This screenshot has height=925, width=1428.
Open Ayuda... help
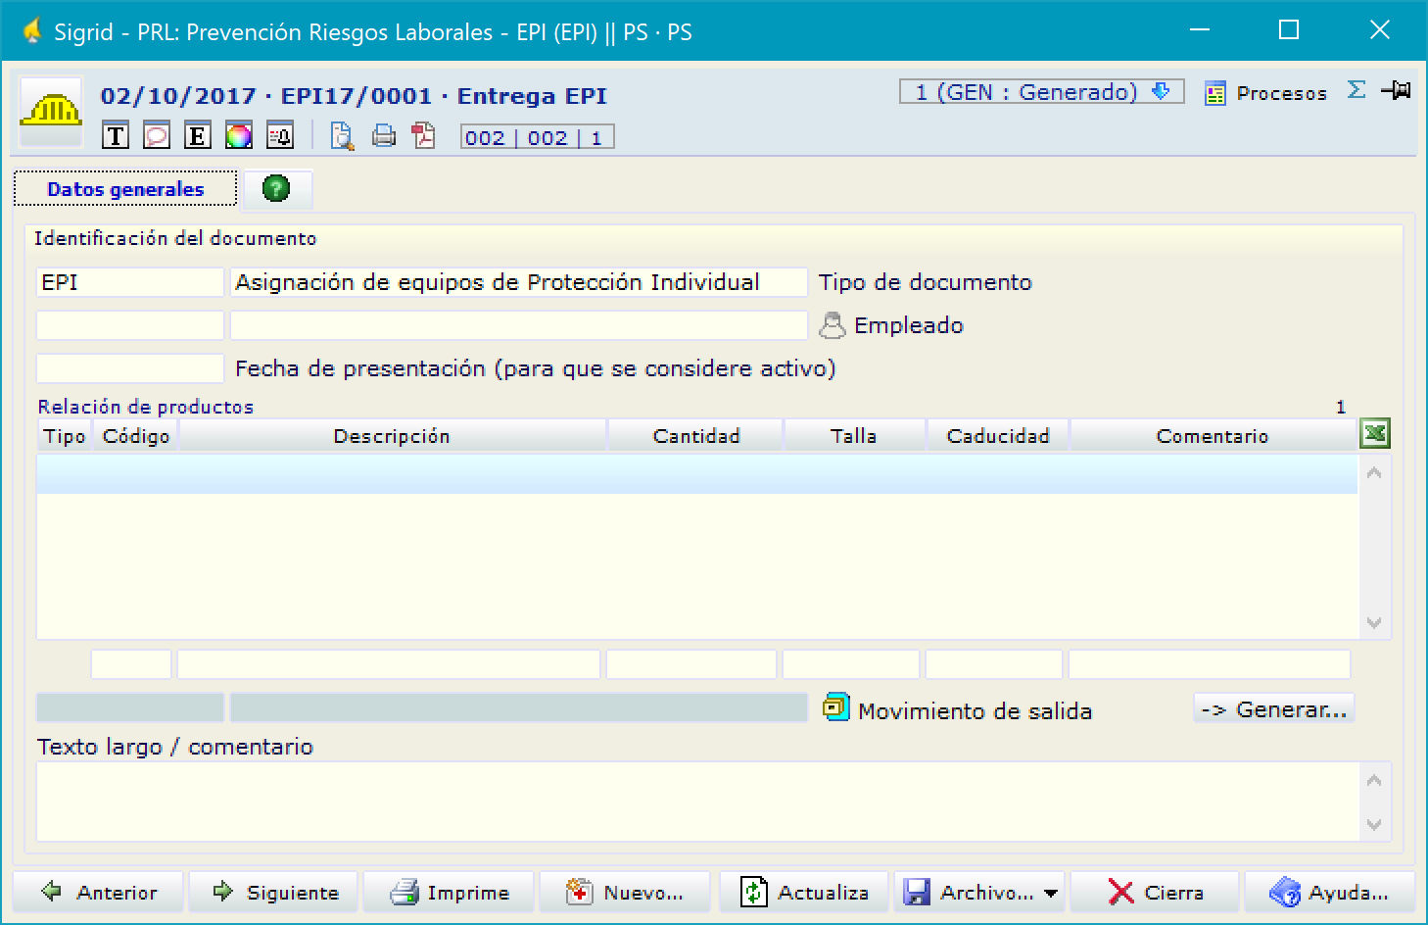tap(1330, 893)
